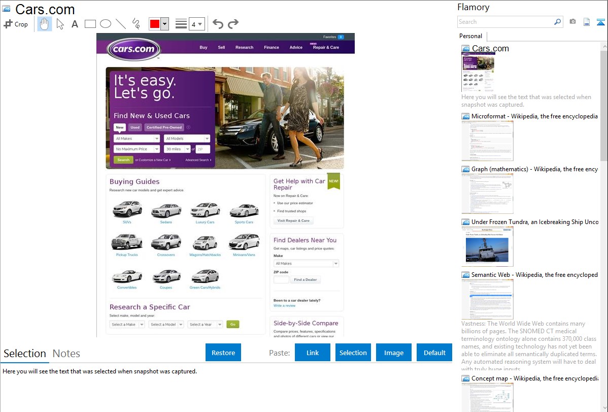Open the Select a Model dropdown
Image resolution: width=608 pixels, height=412 pixels.
[x=166, y=325]
